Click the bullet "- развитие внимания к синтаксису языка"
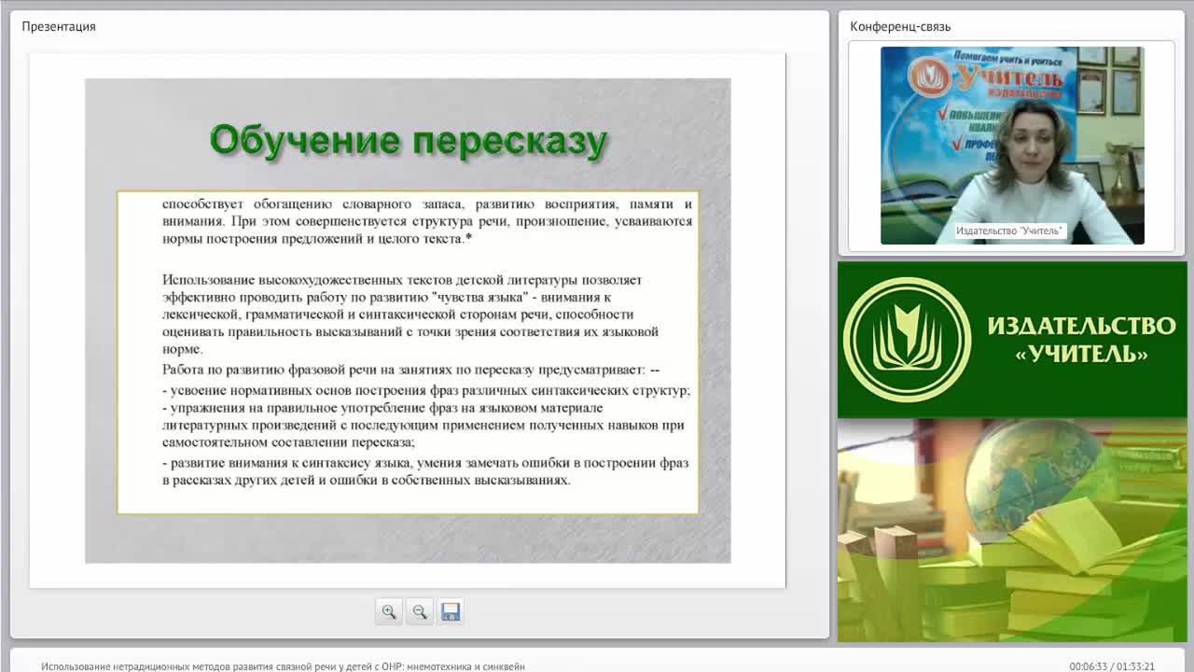Image resolution: width=1194 pixels, height=672 pixels. [x=425, y=463]
